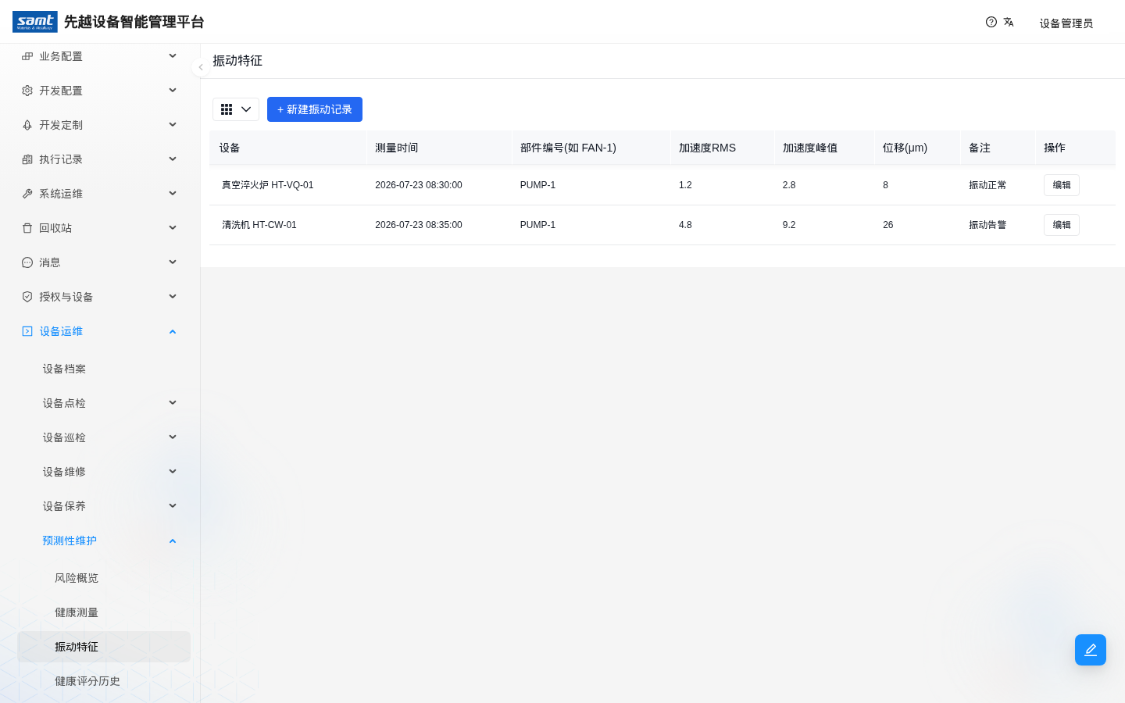Screen dimensions: 1125x703
Task: Open the 设备管理员 user menu
Action: coord(1066,23)
